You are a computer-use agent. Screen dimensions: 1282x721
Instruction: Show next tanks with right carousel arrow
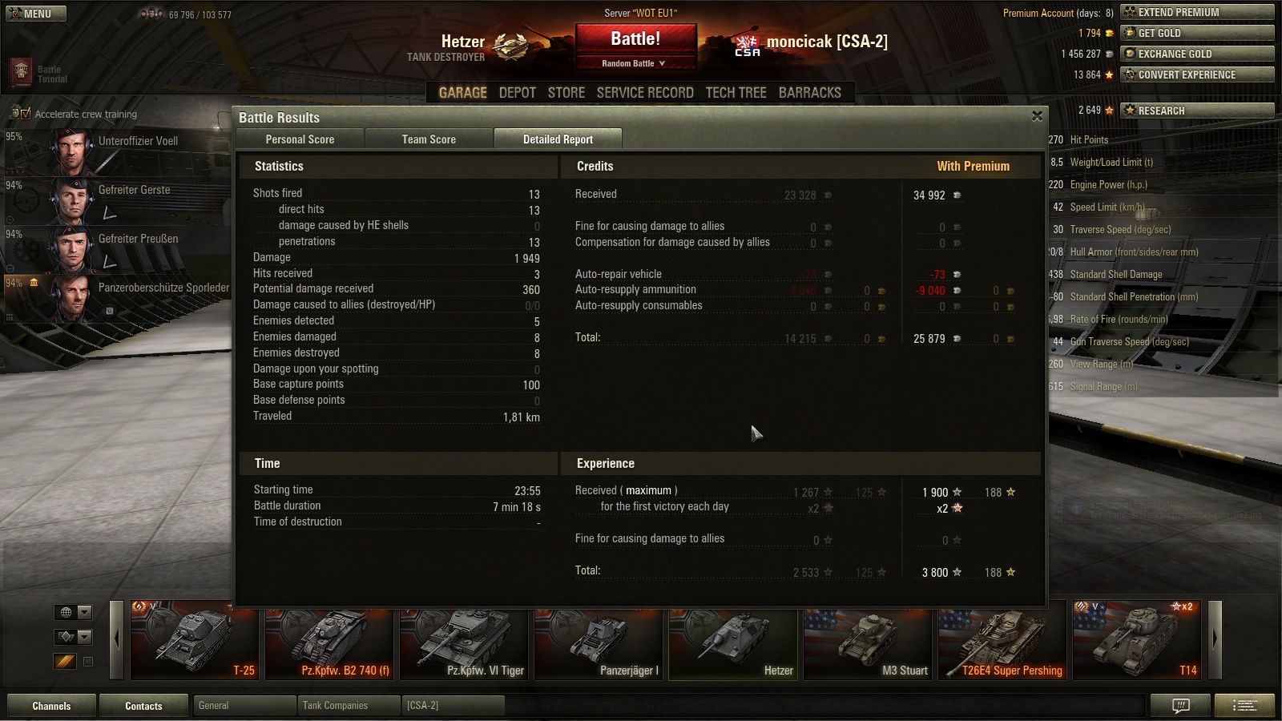[1215, 639]
